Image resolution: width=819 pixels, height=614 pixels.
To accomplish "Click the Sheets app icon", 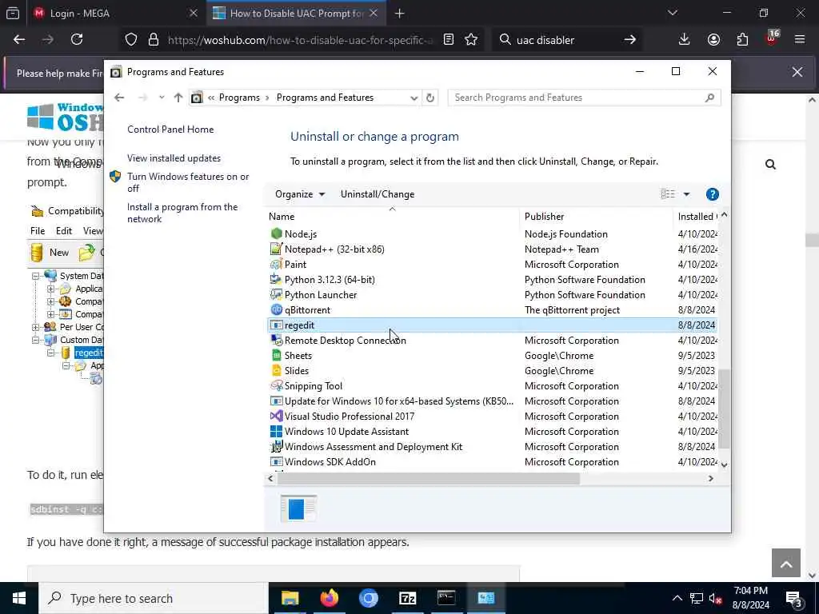I will 276,355.
